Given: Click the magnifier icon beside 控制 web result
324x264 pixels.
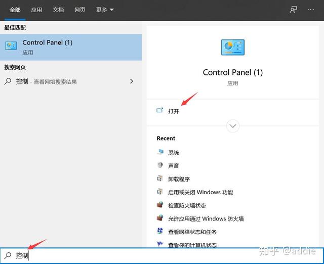Looking at the screenshot, I should coord(8,81).
